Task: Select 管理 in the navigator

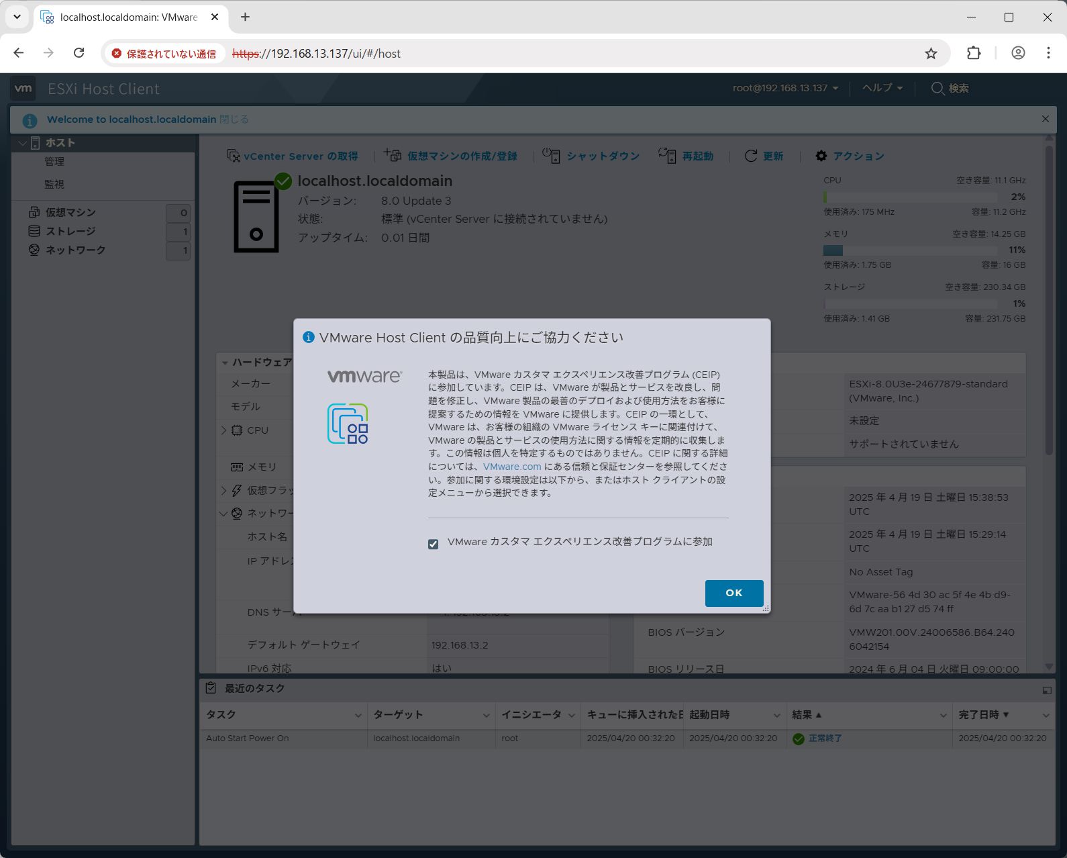Action: (x=54, y=161)
